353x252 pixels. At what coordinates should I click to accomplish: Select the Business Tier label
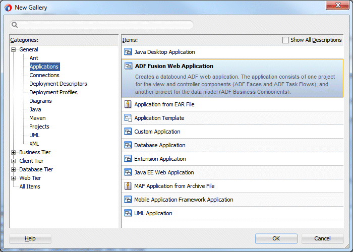(35, 152)
